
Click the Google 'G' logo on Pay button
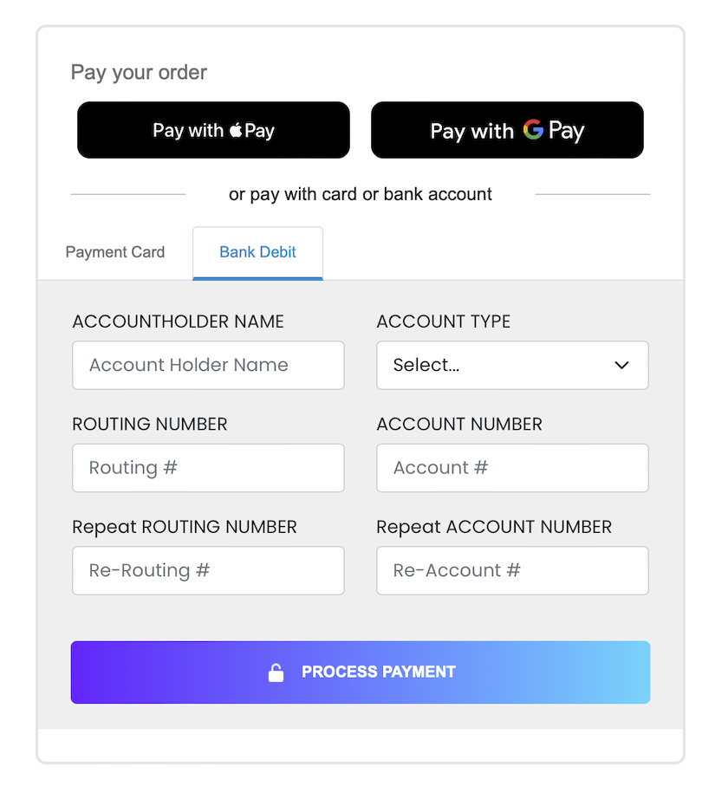532,130
